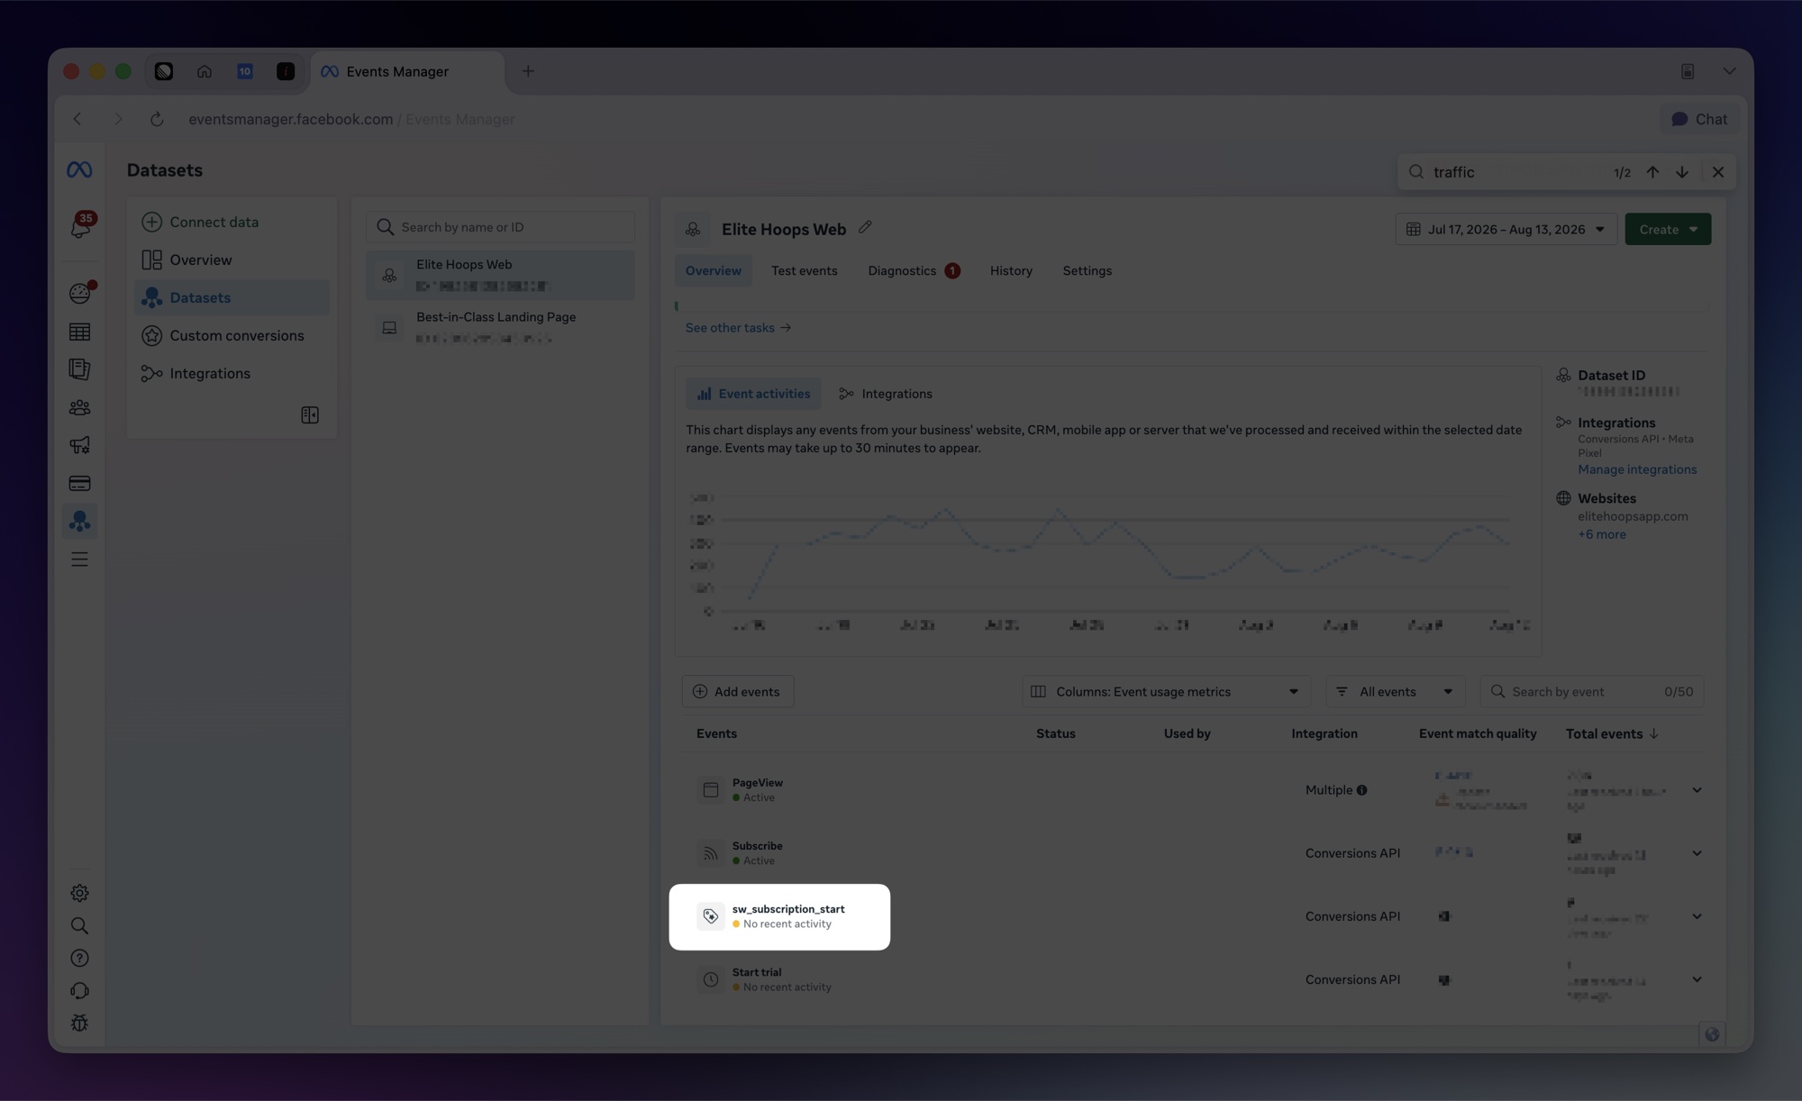
Task: Click the Add events button
Action: 738,692
